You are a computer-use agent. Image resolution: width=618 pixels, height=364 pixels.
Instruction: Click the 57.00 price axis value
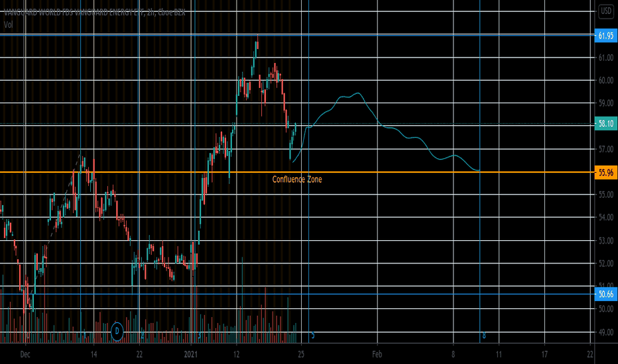coord(606,149)
